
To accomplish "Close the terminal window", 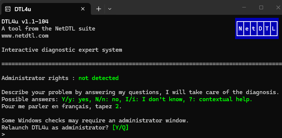I will point(278,7).
